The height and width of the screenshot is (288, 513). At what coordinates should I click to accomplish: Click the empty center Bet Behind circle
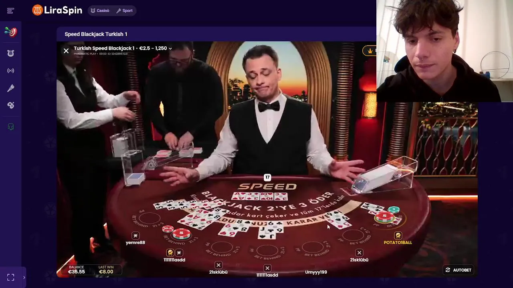(x=267, y=250)
